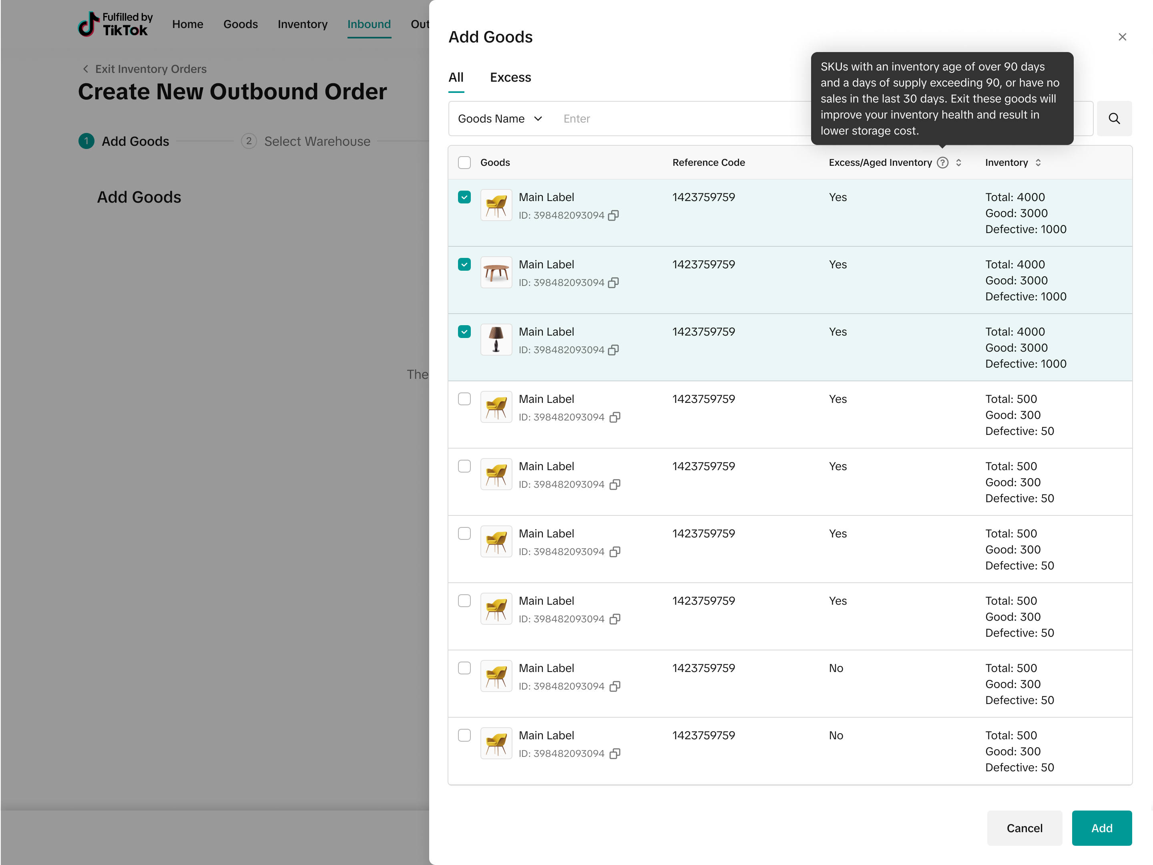
Task: Click the Enter search input field
Action: [678, 119]
